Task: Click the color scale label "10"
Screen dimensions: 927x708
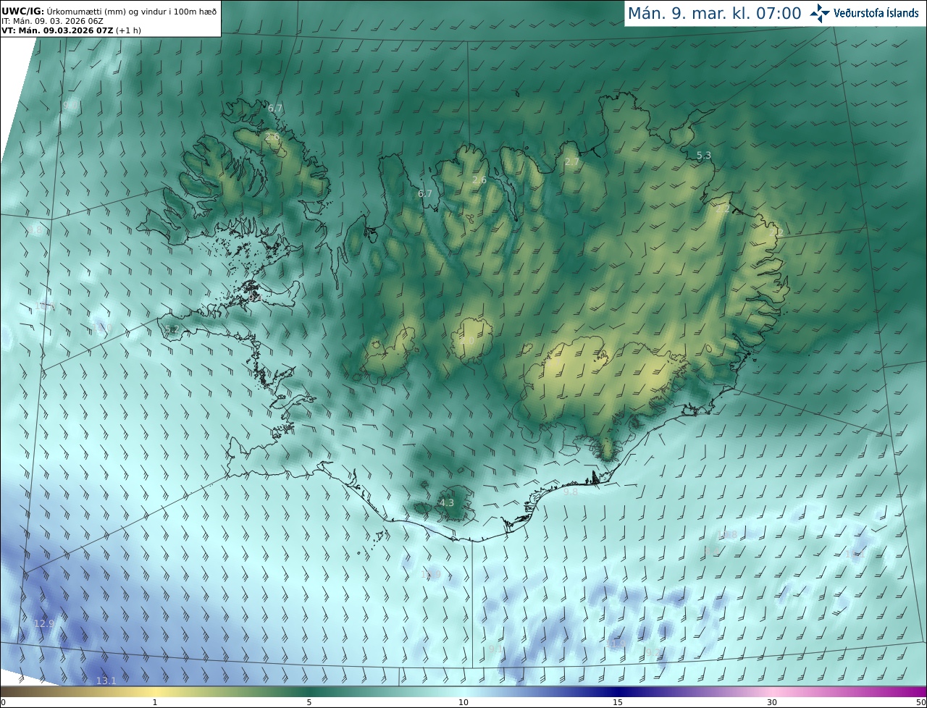Action: pos(463,702)
